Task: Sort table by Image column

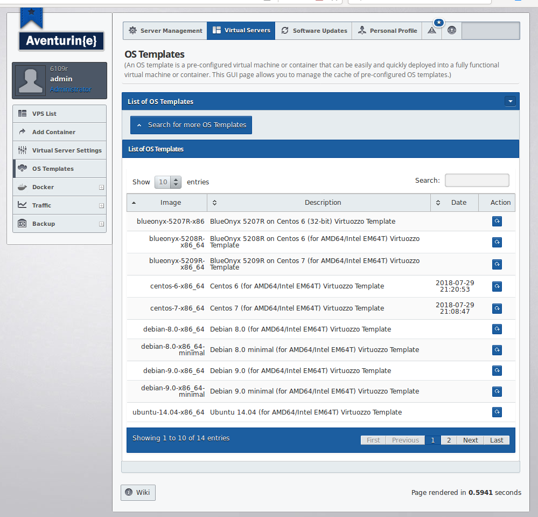Action: click(167, 203)
